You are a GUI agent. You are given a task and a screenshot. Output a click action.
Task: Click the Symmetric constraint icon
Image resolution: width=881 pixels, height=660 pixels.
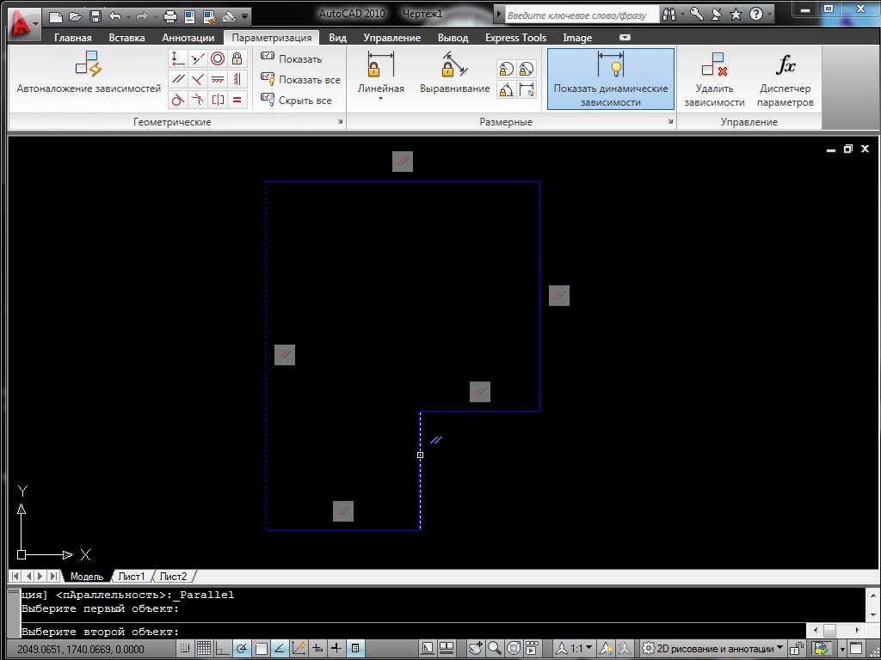218,100
